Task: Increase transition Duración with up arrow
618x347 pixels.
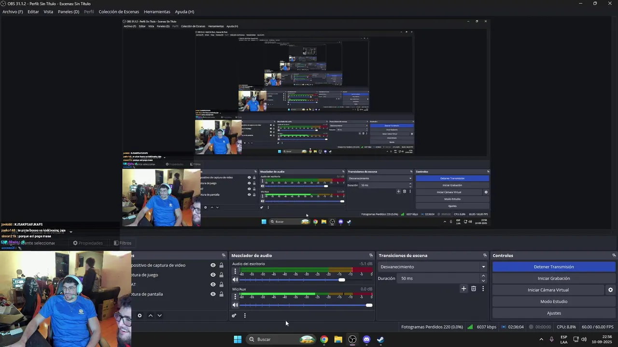Action: pyautogui.click(x=483, y=276)
